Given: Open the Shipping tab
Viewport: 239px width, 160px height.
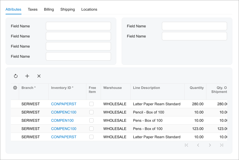Looking at the screenshot, I should click(x=68, y=9).
